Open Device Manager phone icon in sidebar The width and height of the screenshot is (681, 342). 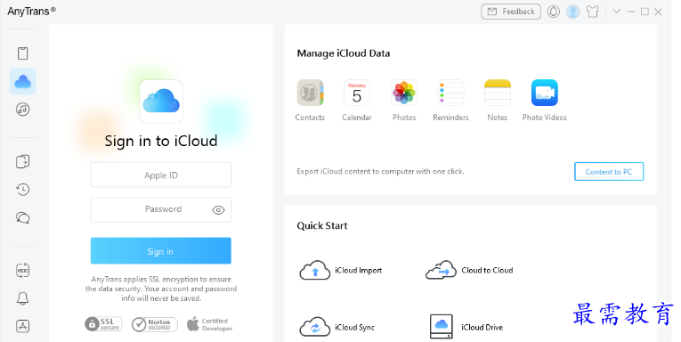point(22,53)
